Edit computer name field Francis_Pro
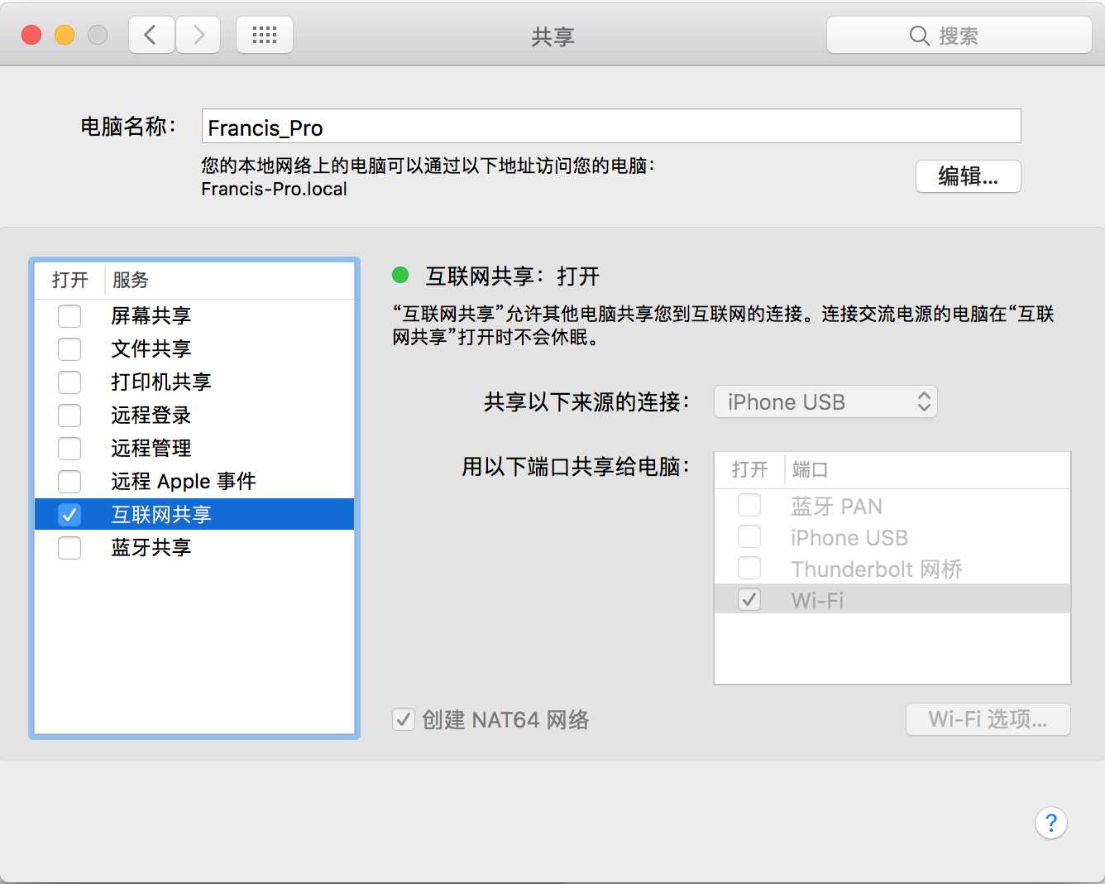The height and width of the screenshot is (884, 1105). [611, 127]
